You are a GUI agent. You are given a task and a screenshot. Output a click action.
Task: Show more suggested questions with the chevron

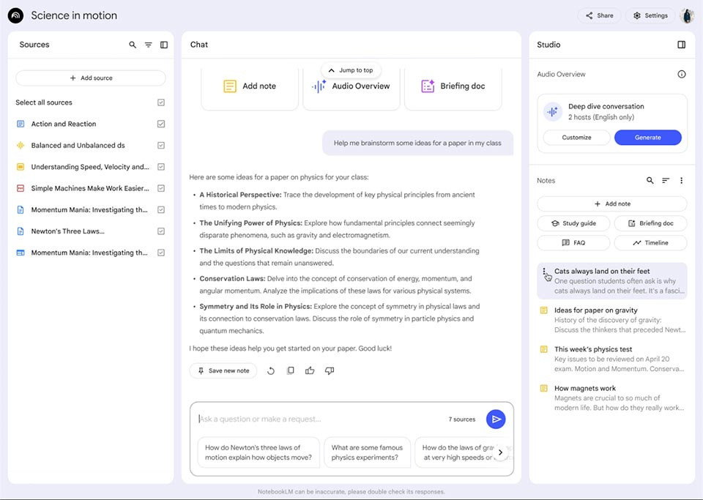(500, 452)
